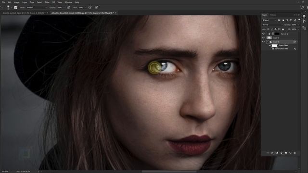Viewport: 308px width, 173px height.
Task: Filter layers by shape layers icon
Action: click(x=291, y=20)
